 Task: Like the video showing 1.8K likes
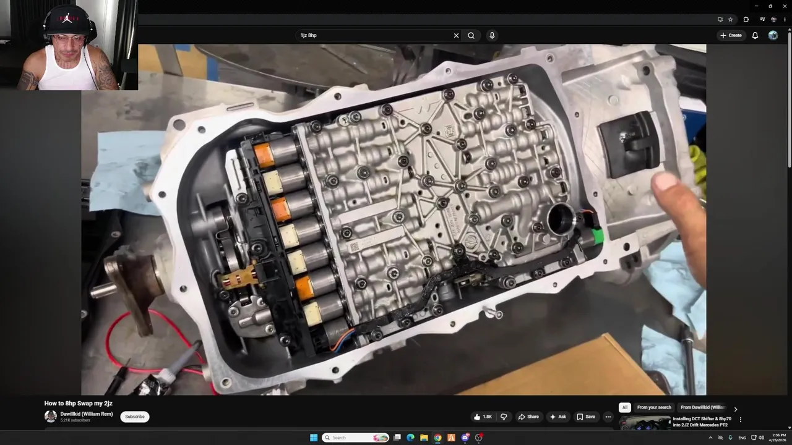tap(482, 417)
